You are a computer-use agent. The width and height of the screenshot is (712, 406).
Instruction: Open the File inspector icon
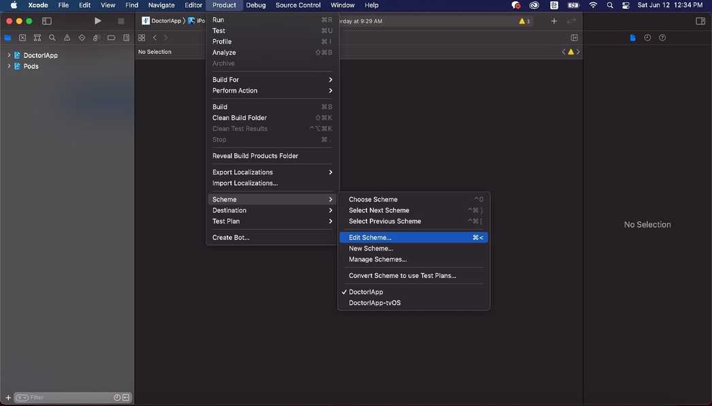632,37
